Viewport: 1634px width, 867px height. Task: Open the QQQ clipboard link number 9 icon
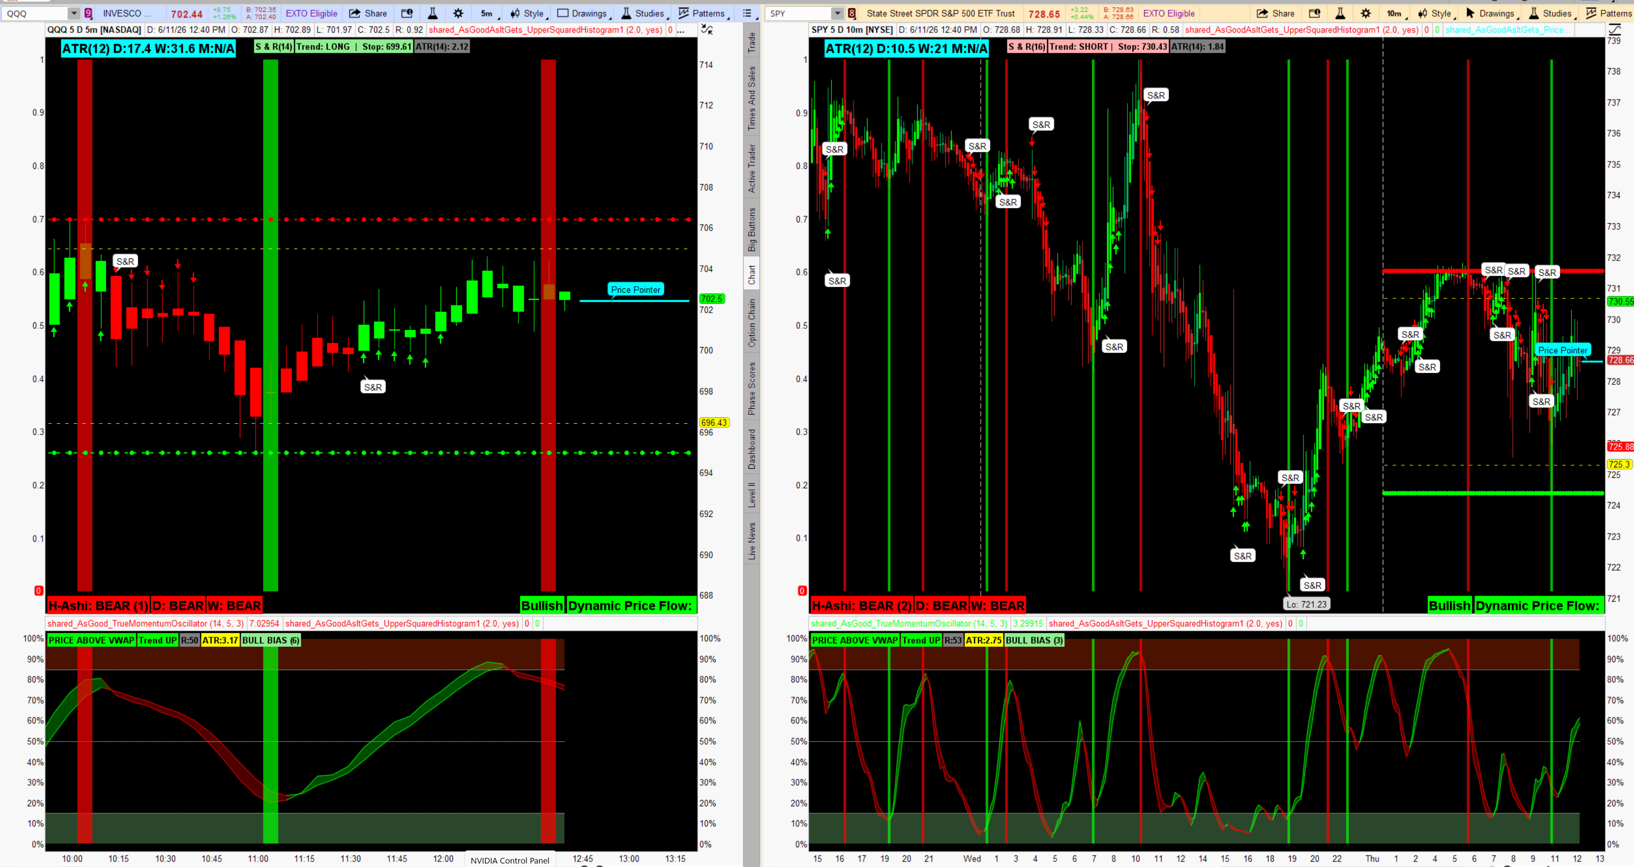point(88,13)
